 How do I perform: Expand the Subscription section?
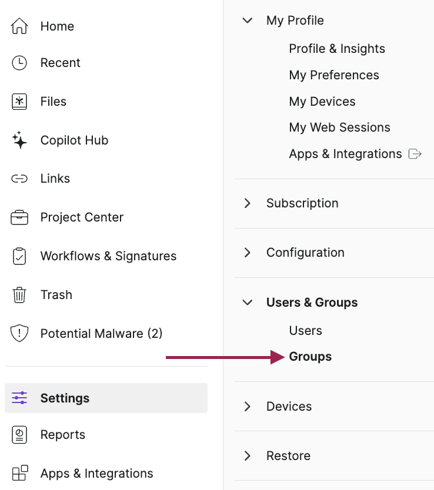click(248, 203)
